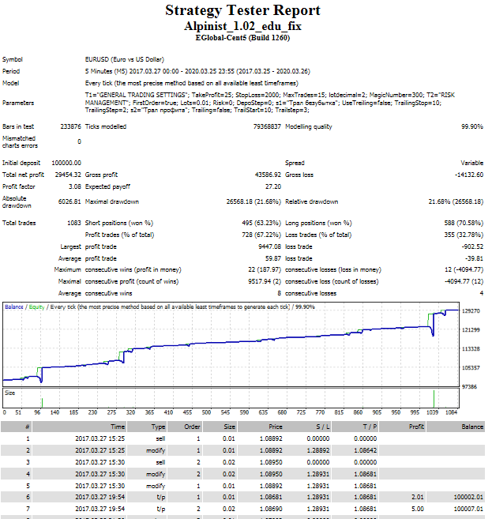Select 'EURUSD (Euro vs US Dollar)' value
Image resolution: width=492 pixels, height=519 pixels.
(x=125, y=59)
